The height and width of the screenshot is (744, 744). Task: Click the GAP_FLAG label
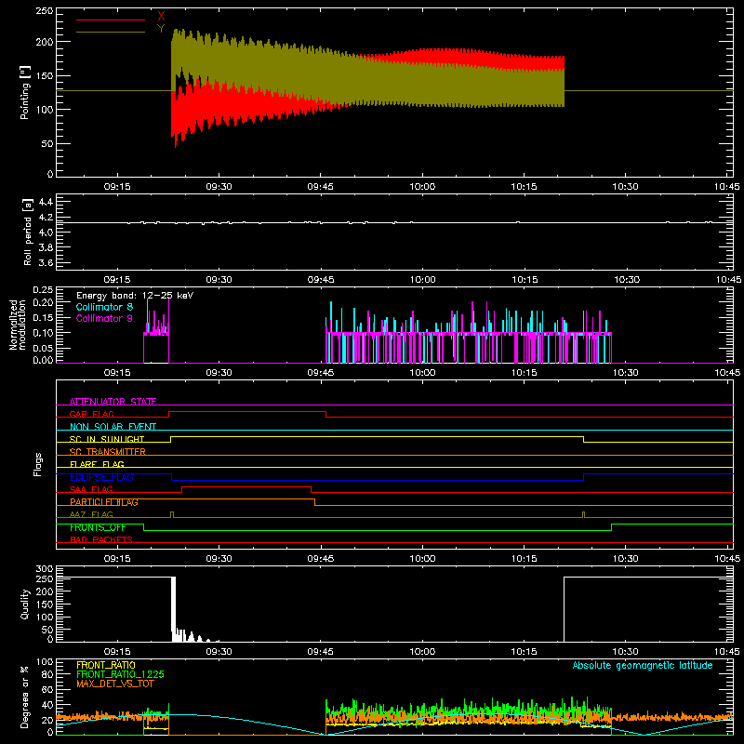pyautogui.click(x=91, y=414)
